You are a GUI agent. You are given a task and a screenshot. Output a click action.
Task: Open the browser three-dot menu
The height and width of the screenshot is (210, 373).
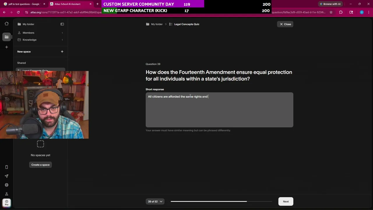(x=369, y=12)
